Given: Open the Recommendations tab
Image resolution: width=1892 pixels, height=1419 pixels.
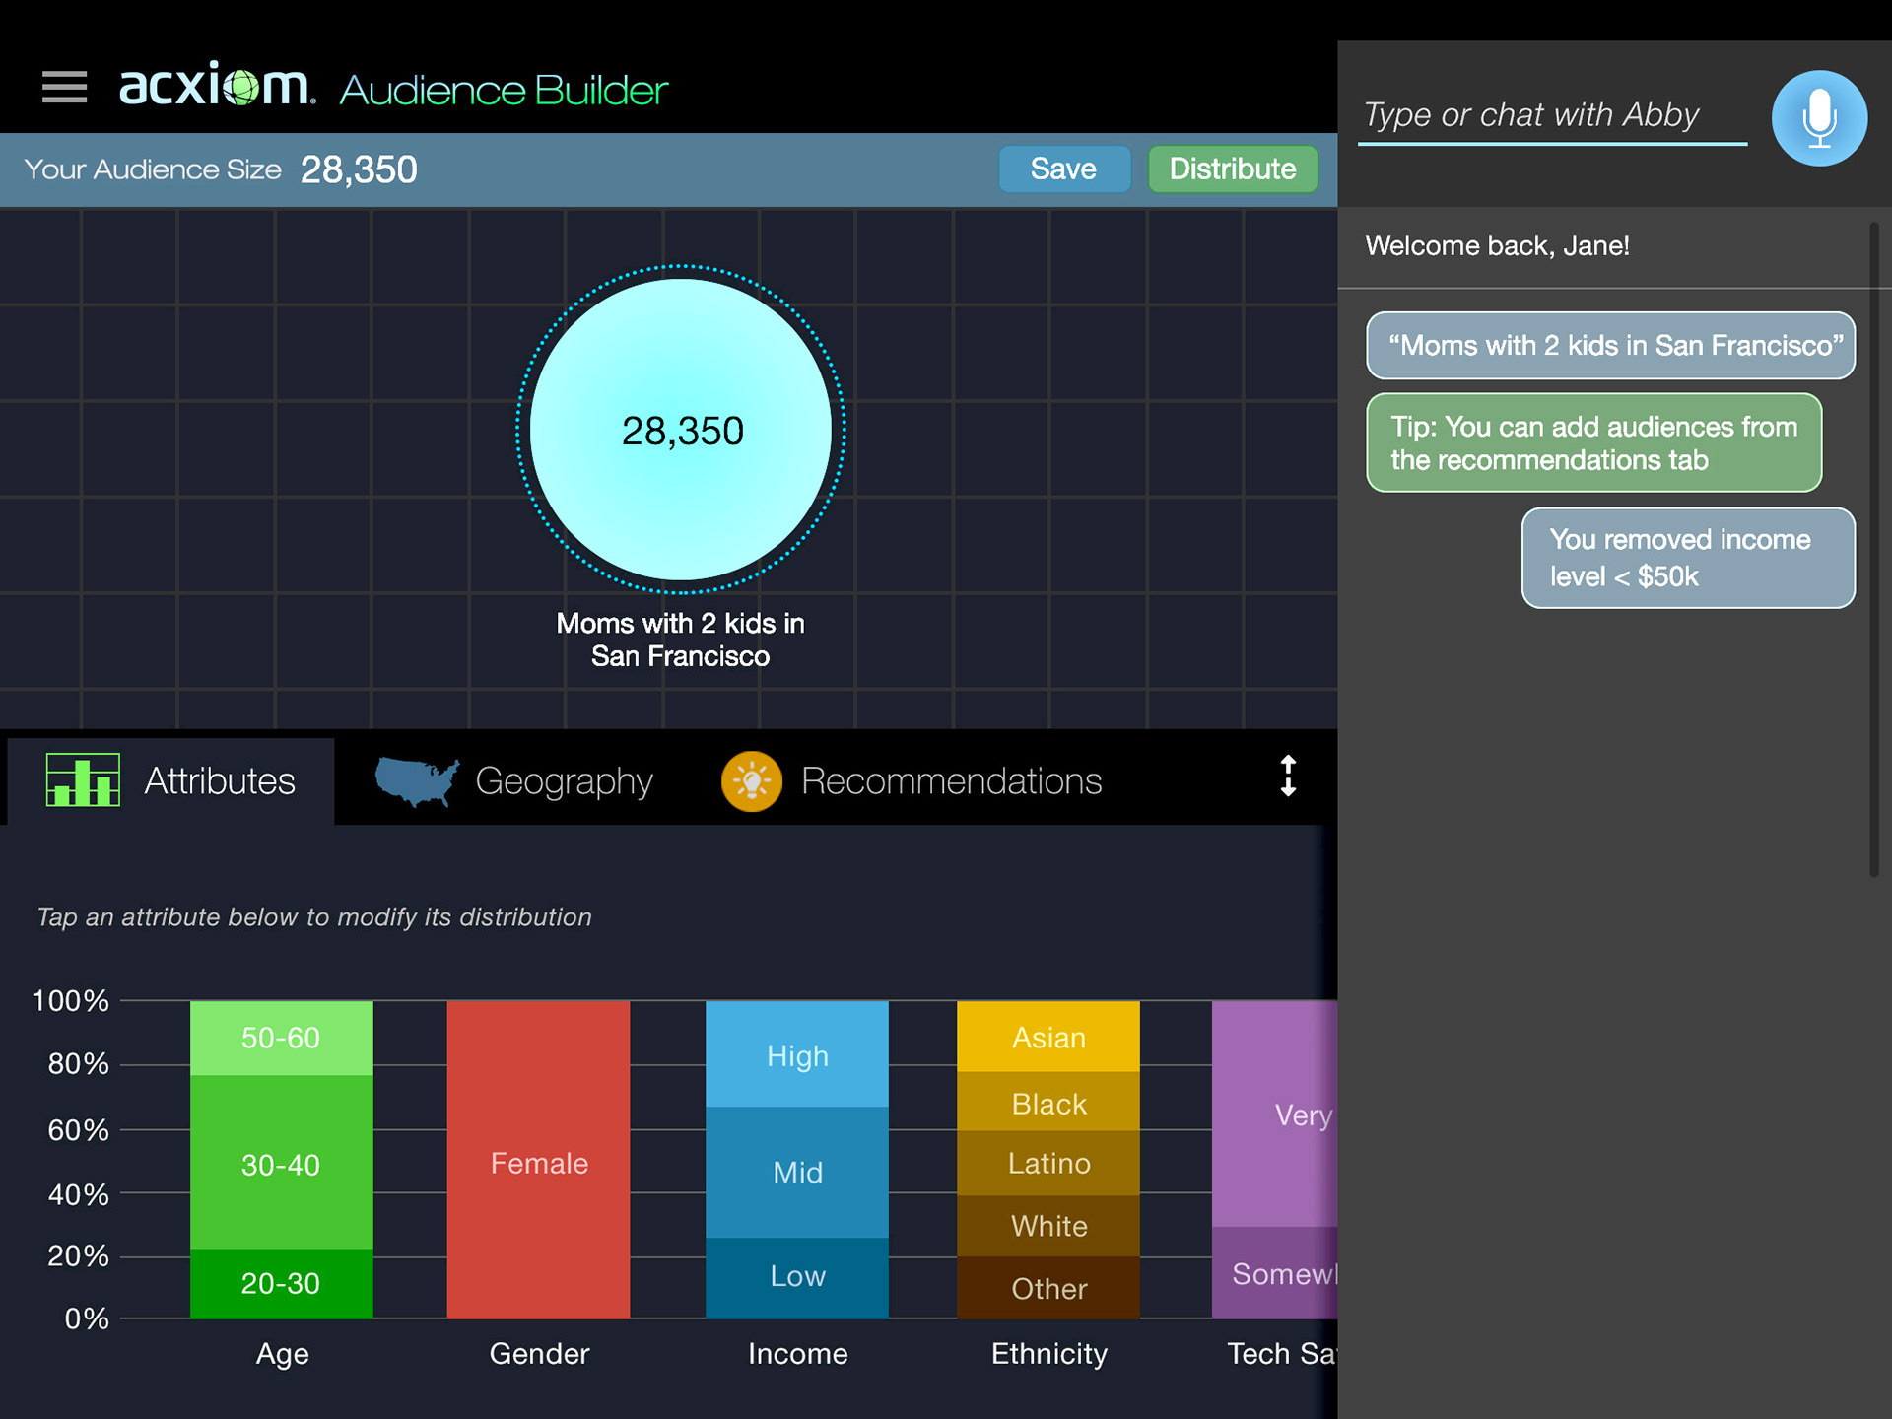Looking at the screenshot, I should tap(950, 781).
